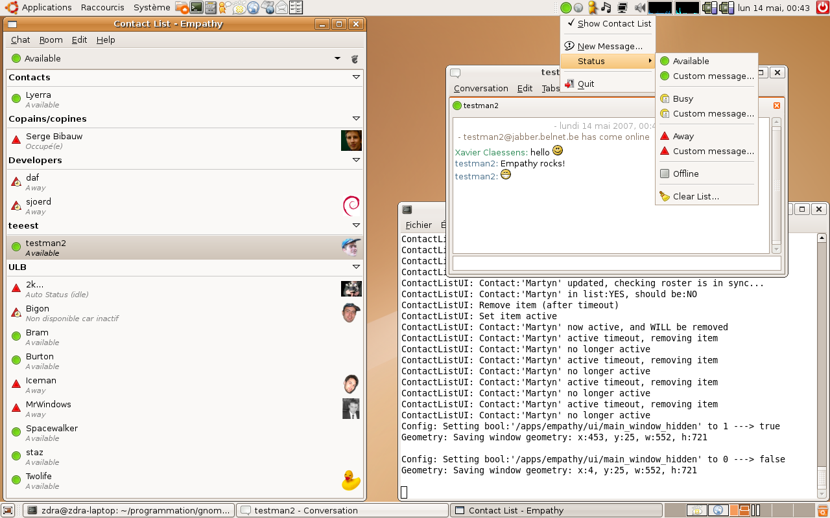Screen dimensions: 830x518
Task: Click the show desktop button in bottom panel
Action: tap(8, 510)
